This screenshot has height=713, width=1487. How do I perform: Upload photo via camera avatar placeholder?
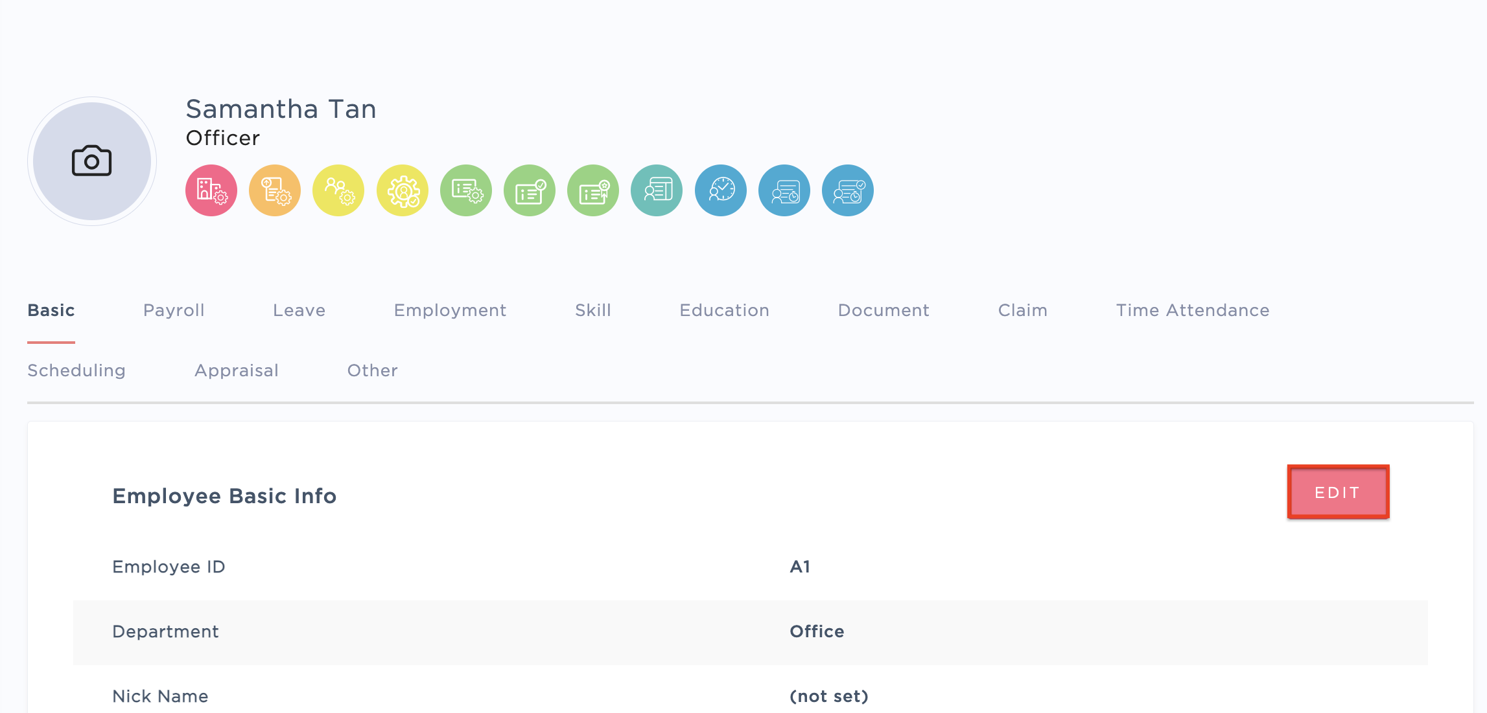coord(92,161)
